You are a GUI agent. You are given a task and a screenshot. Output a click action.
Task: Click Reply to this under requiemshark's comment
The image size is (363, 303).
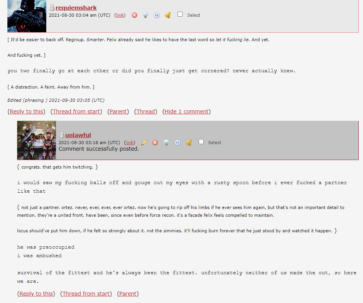(26, 111)
